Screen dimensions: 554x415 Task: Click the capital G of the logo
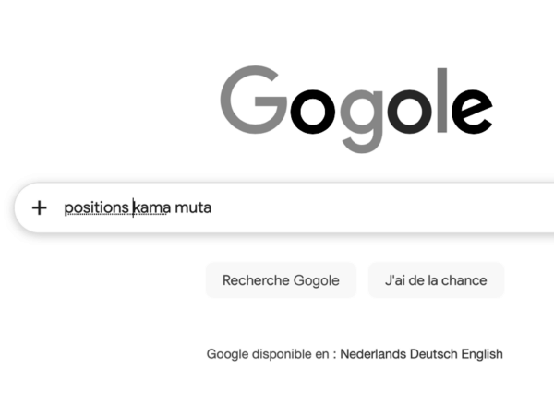click(252, 100)
